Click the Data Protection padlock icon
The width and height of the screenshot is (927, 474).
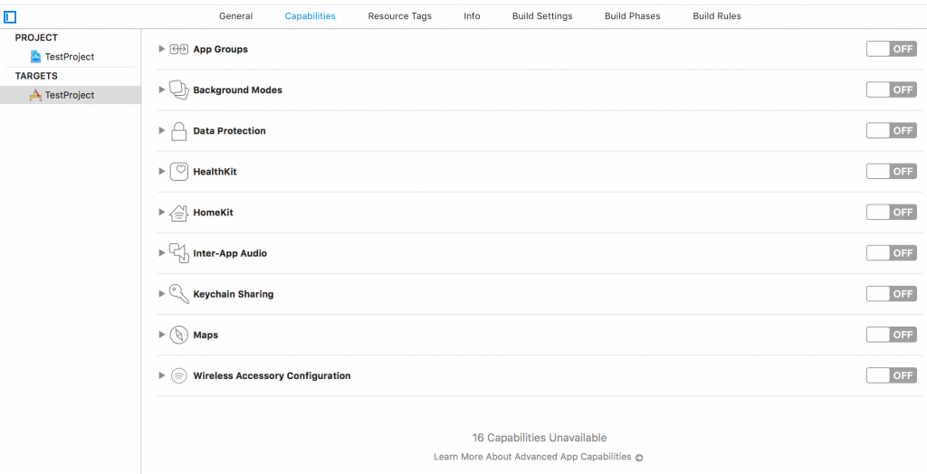pyautogui.click(x=178, y=130)
